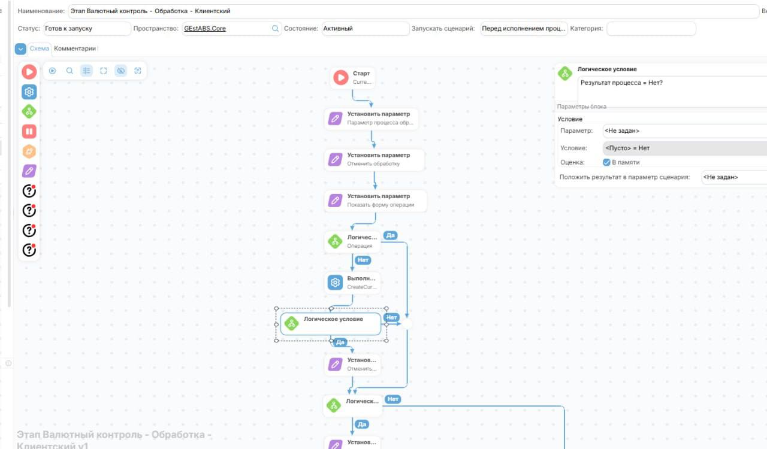Click the 'Наименование' text field
Viewport: 767px width, 449px height.
click(x=412, y=11)
